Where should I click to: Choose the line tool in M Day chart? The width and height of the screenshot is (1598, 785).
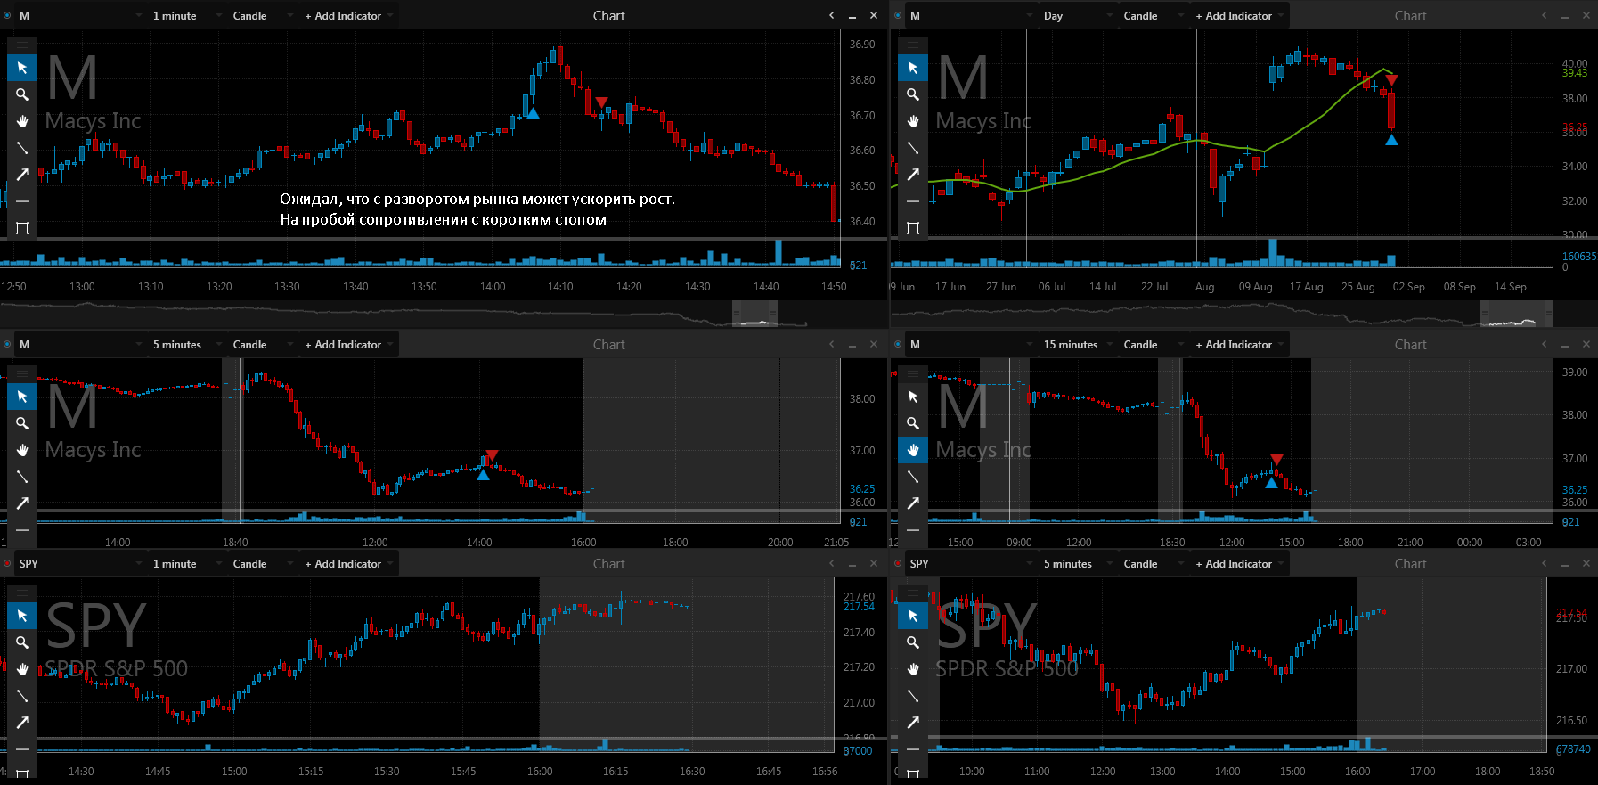coord(913,148)
